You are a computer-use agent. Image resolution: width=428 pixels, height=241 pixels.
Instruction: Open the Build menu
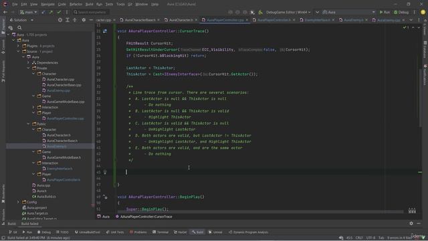[89, 4]
